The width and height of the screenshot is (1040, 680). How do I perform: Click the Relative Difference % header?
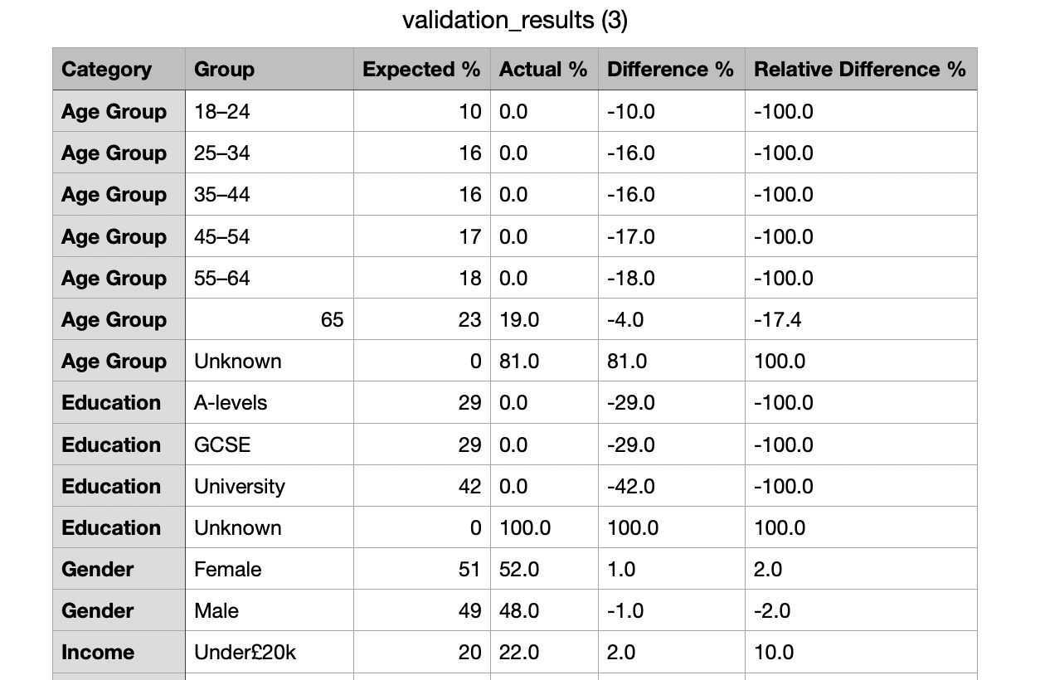pos(859,70)
